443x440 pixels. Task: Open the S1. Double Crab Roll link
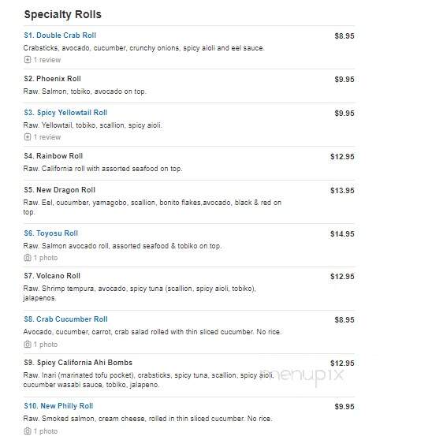[x=60, y=35]
